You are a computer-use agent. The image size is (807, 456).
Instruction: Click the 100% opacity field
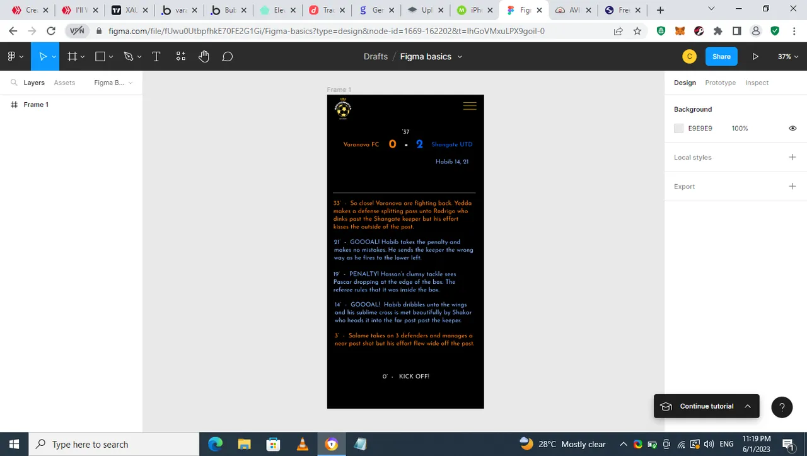click(740, 128)
